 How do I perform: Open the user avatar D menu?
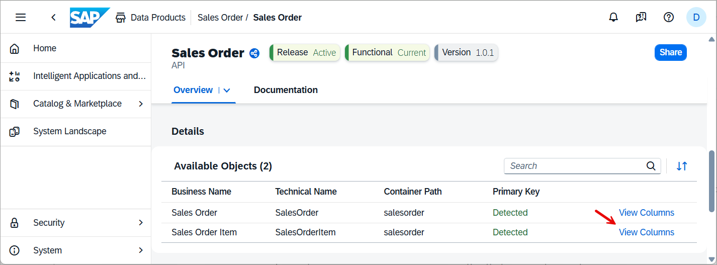[x=696, y=18]
